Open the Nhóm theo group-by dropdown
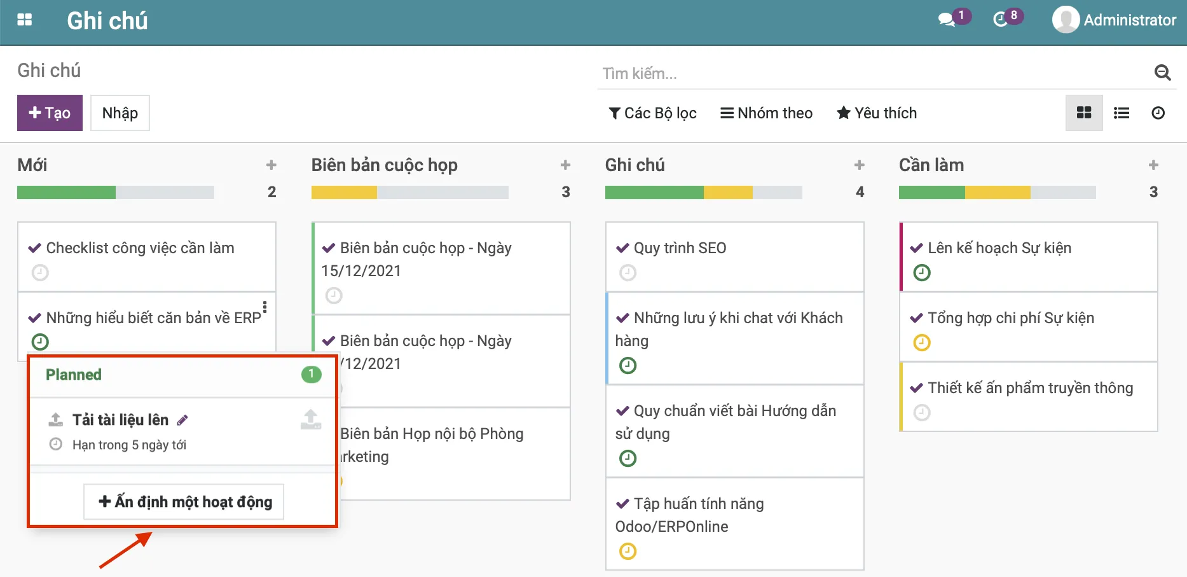 pyautogui.click(x=766, y=113)
